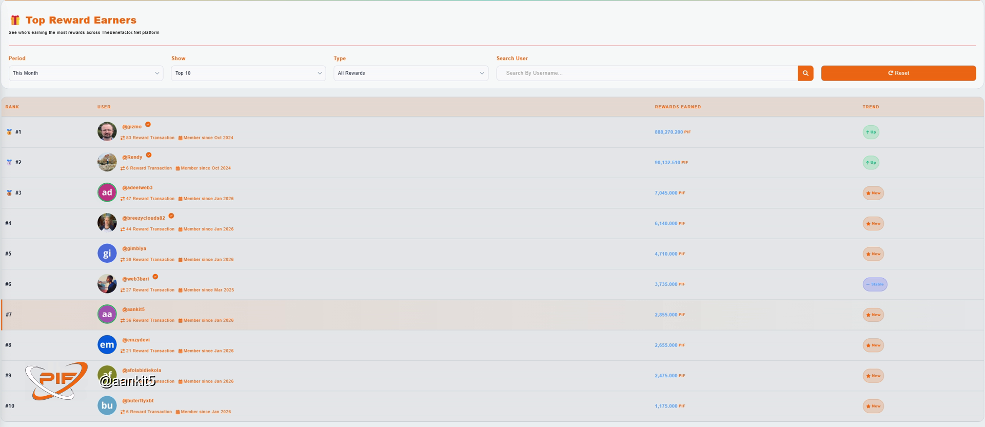The height and width of the screenshot is (427, 985).
Task: Click the New trend badge for @gimbiya
Action: pyautogui.click(x=873, y=254)
